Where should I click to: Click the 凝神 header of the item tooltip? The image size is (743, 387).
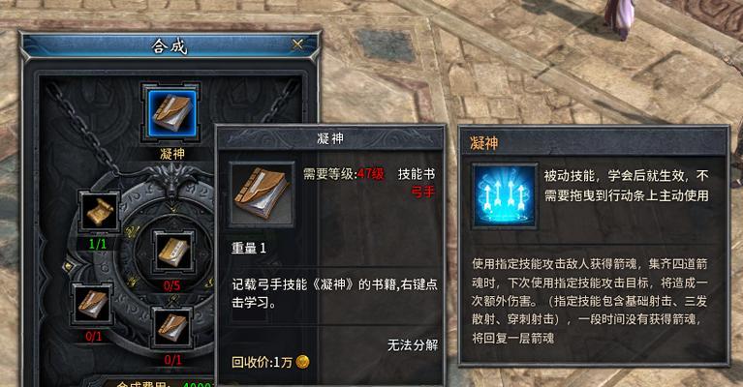[330, 138]
